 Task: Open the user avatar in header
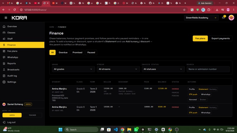pyautogui.click(x=231, y=18)
